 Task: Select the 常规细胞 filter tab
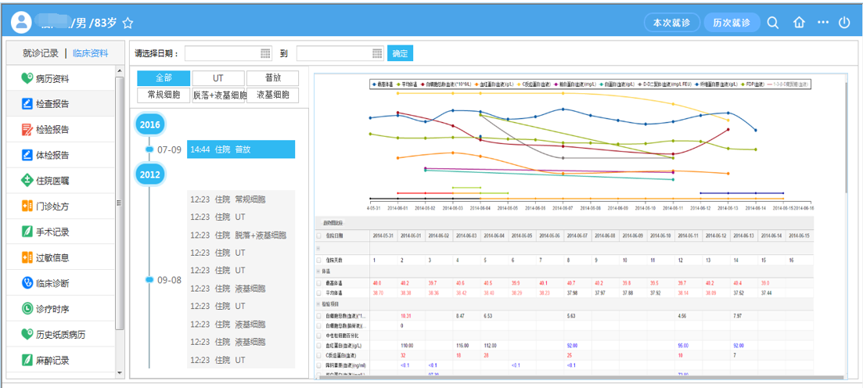tap(164, 95)
